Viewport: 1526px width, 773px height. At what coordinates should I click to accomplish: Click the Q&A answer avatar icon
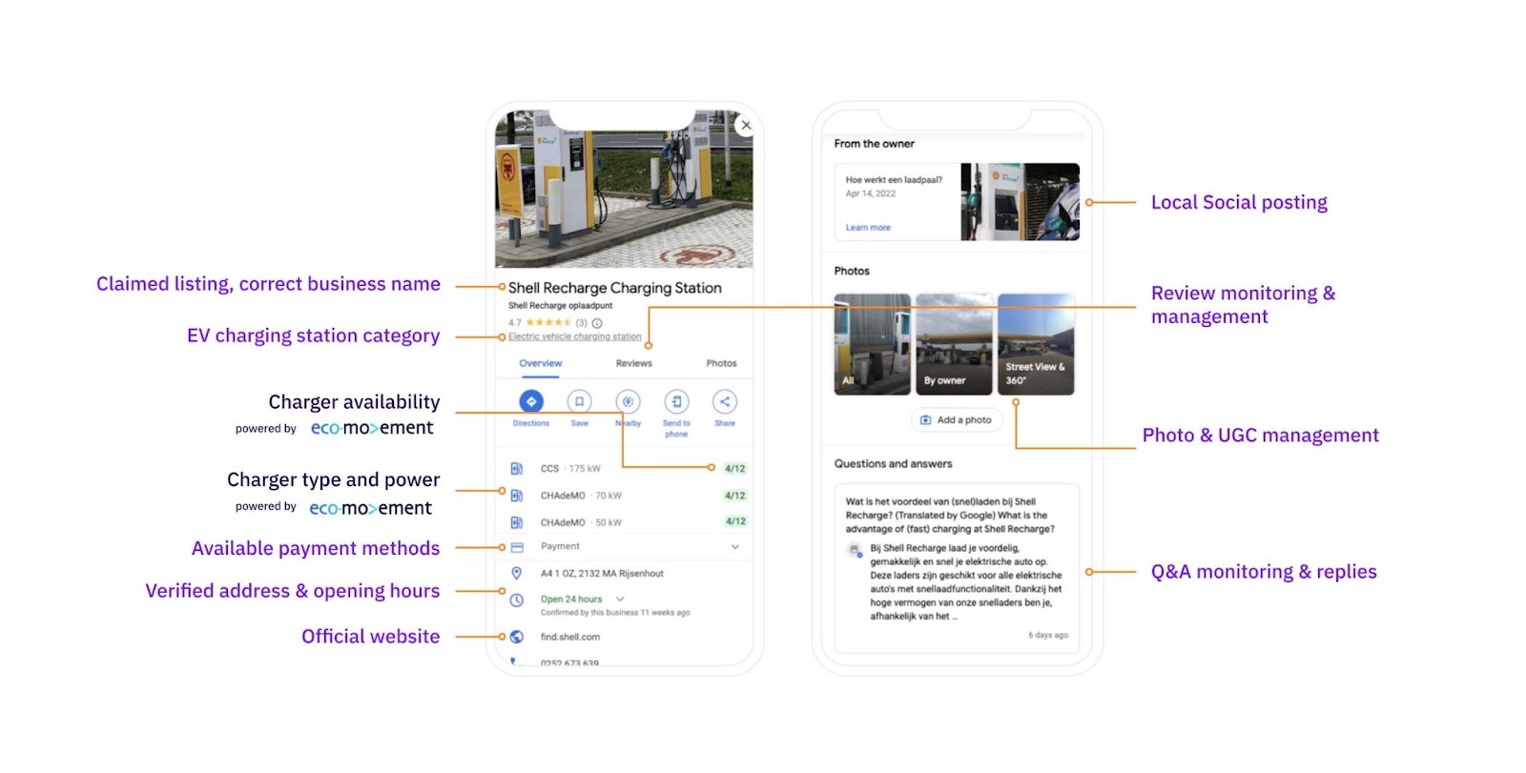click(x=855, y=549)
